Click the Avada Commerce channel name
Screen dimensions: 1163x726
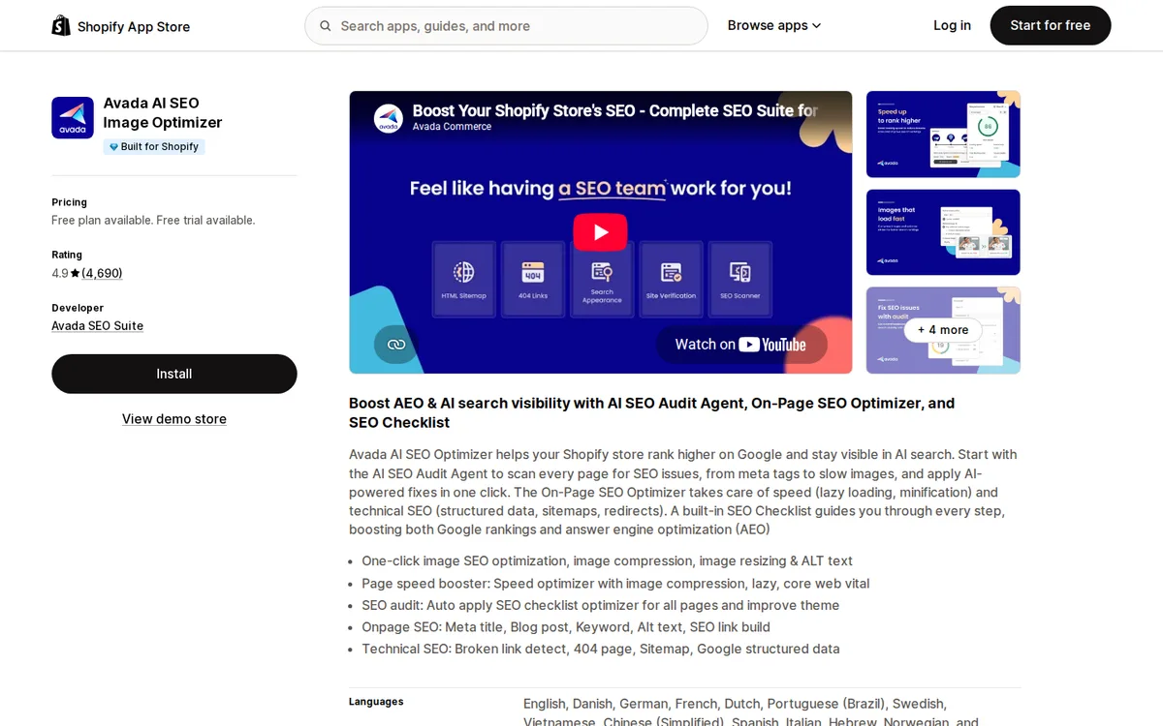[x=452, y=127]
